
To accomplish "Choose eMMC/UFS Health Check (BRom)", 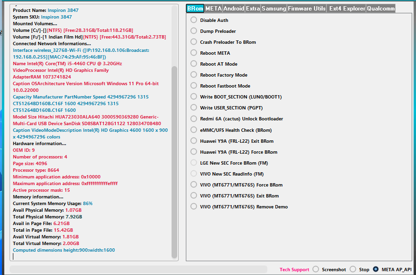I will click(x=194, y=130).
